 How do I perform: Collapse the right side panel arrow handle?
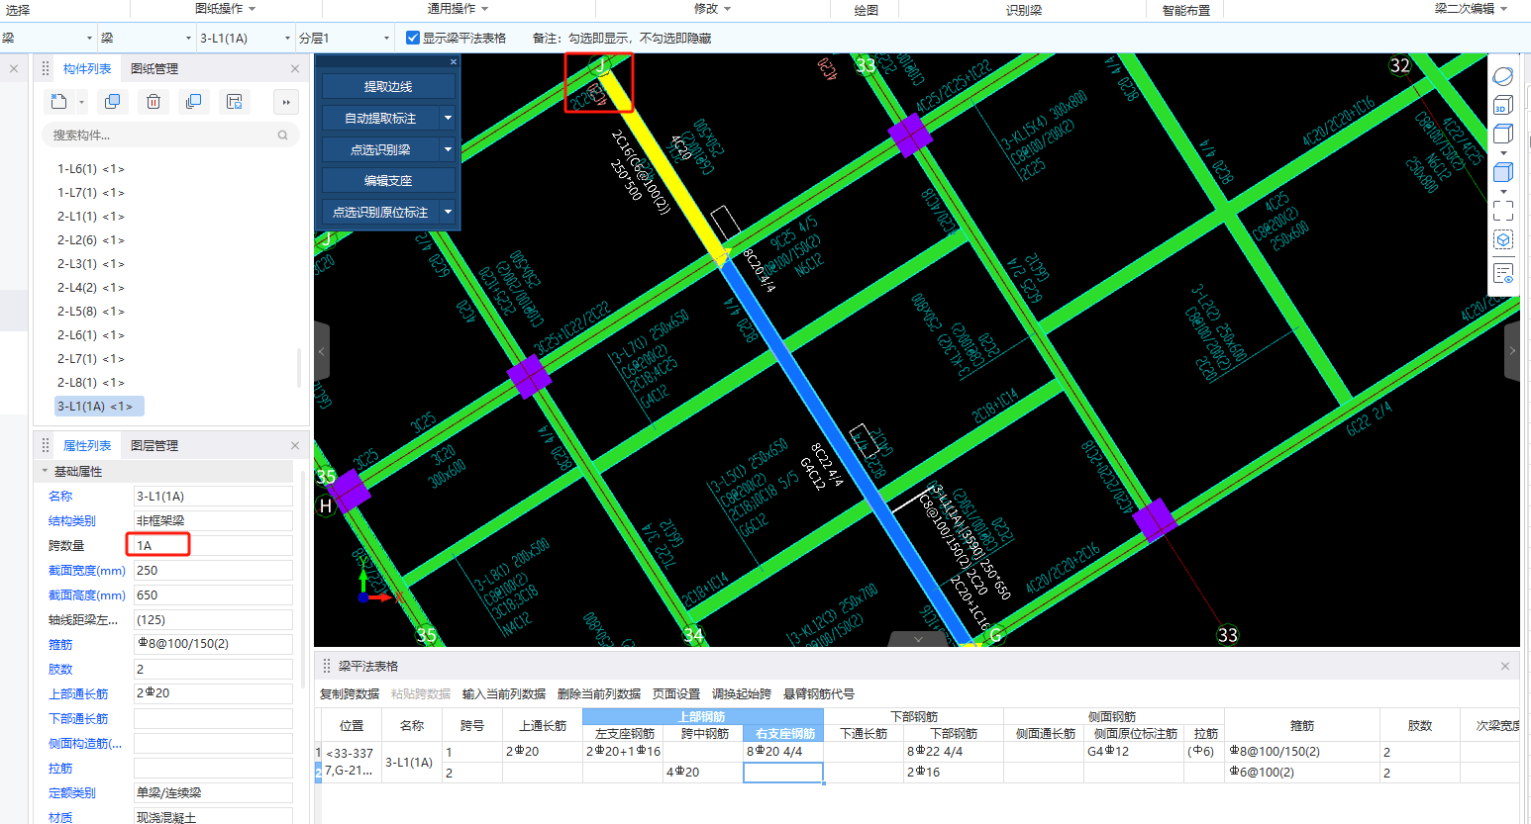[x=1512, y=351]
